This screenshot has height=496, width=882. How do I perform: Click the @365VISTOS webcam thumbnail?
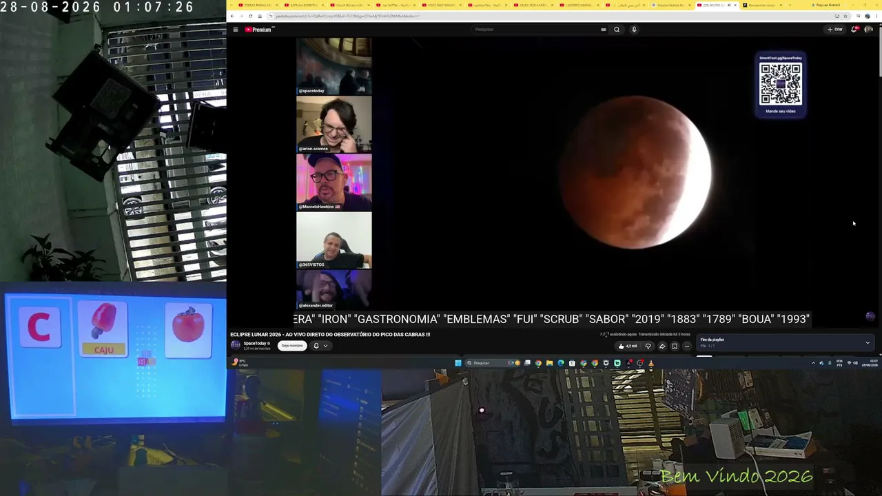(x=334, y=240)
